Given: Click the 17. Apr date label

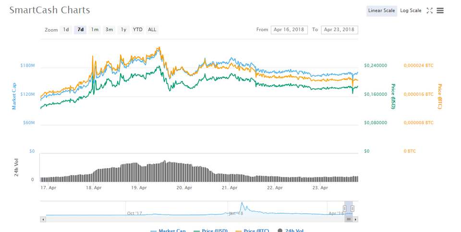Looking at the screenshot, I should coord(48,188).
